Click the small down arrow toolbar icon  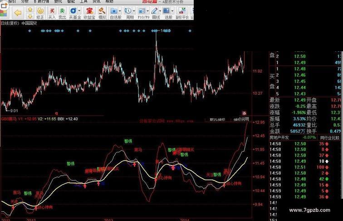[x=30, y=16]
